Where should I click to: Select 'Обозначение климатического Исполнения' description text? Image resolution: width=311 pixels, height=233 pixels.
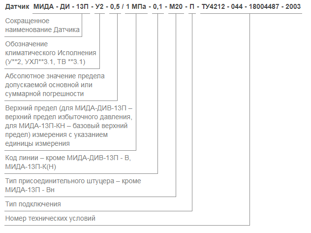pos(51,48)
